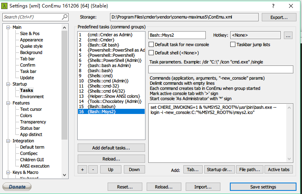
Task: Collapse the Integration tree node
Action: point(8,141)
